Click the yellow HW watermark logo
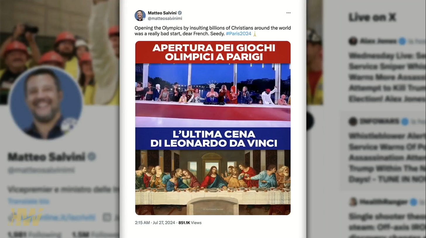This screenshot has width=426, height=238. tap(26, 217)
